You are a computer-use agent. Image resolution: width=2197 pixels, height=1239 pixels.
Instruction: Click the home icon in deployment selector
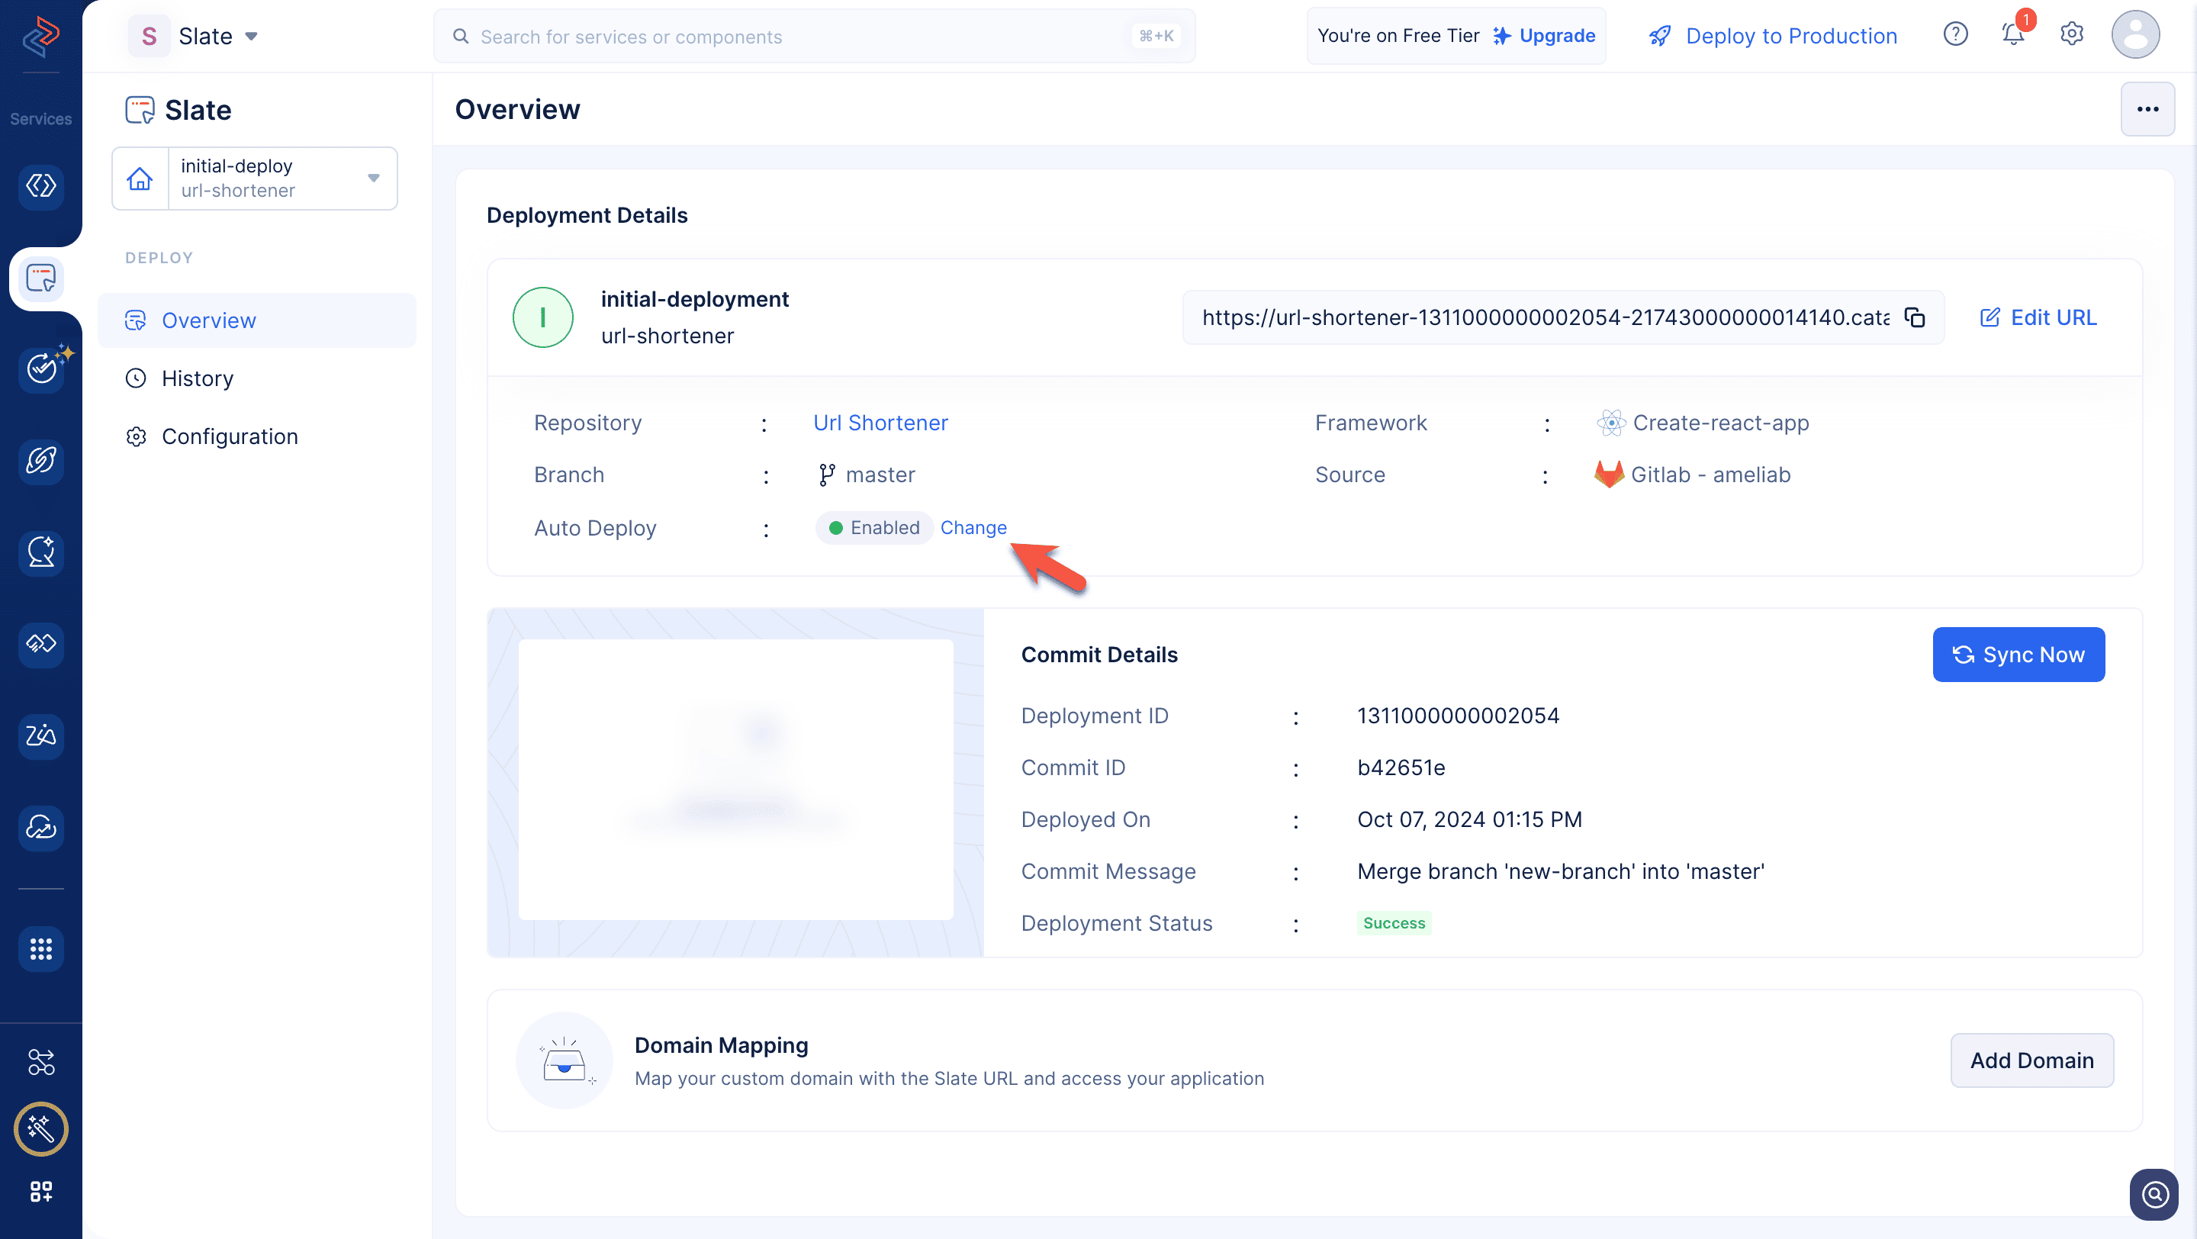point(140,179)
